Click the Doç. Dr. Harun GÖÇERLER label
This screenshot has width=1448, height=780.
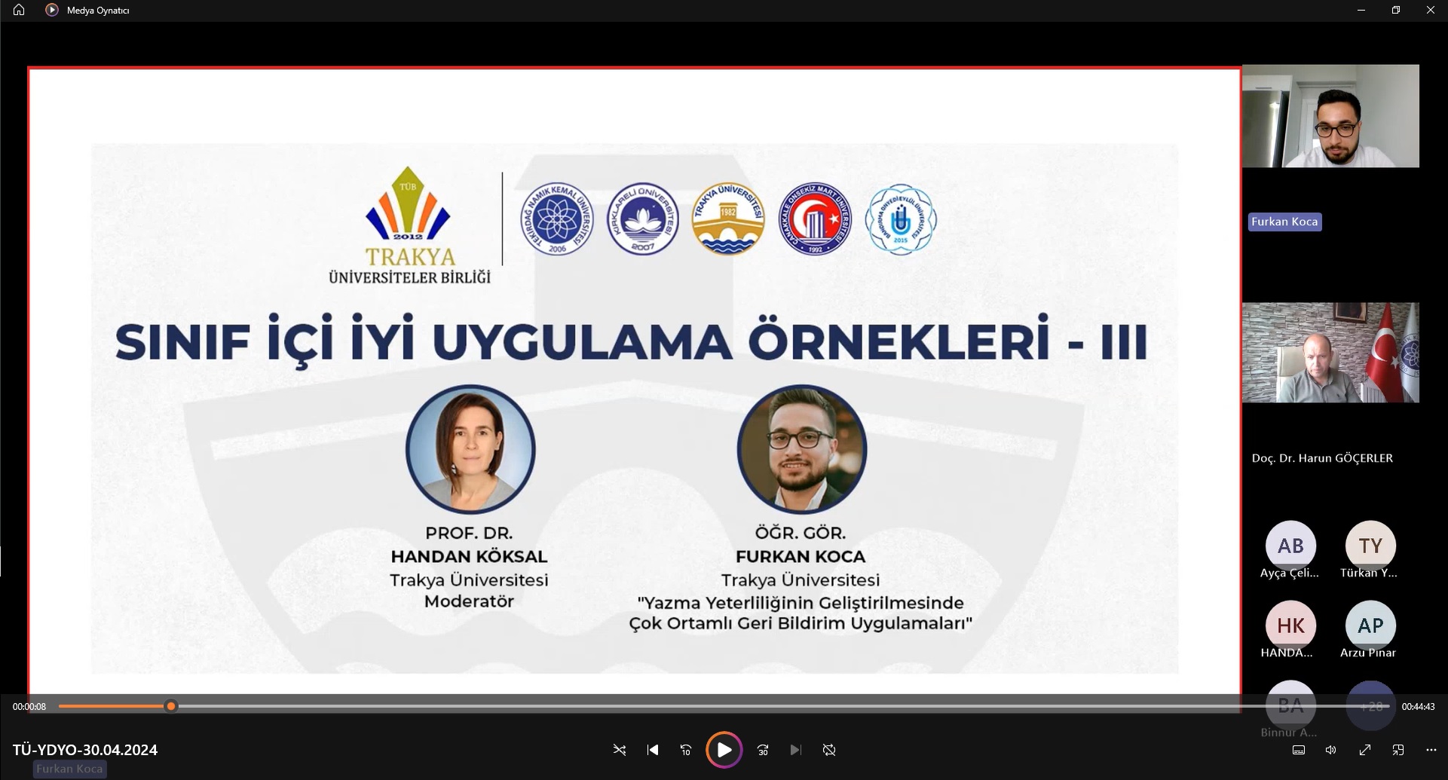(1322, 458)
